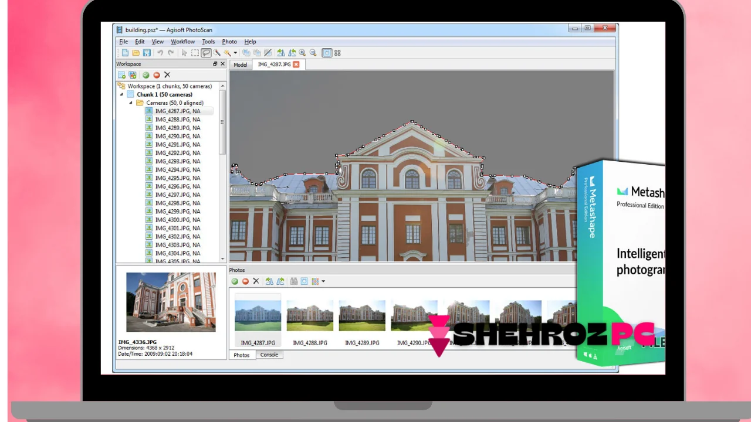The height and width of the screenshot is (422, 751).
Task: Open a project with the folder icon
Action: [136, 53]
